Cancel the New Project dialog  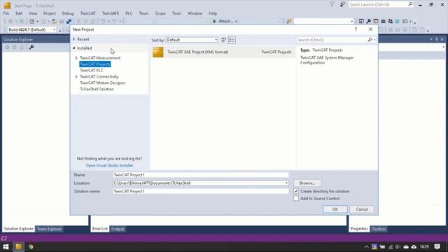362,209
